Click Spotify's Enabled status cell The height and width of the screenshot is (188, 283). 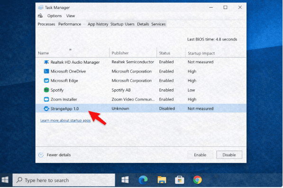(166, 90)
